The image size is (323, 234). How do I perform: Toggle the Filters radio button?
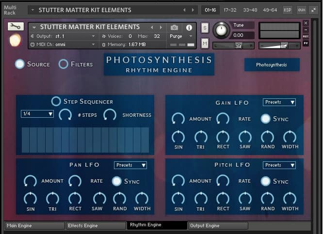point(63,64)
